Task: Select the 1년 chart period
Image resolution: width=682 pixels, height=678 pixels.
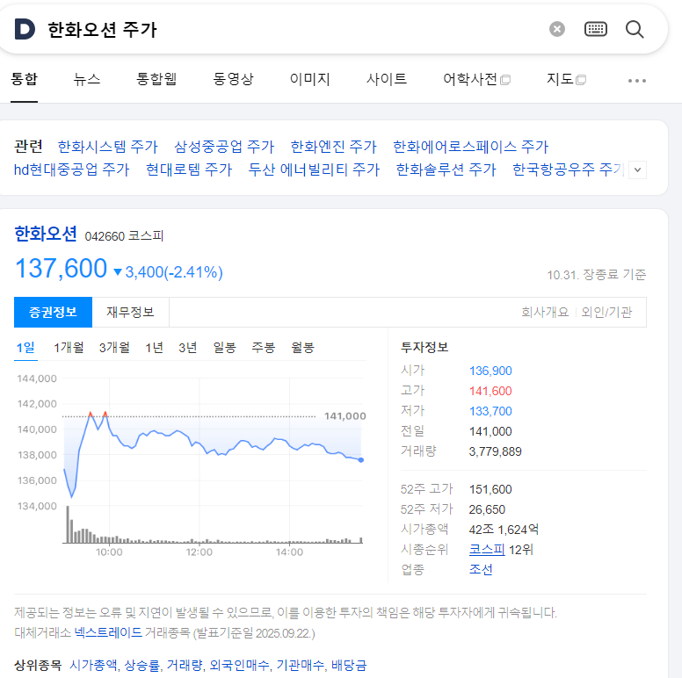Action: pos(154,348)
